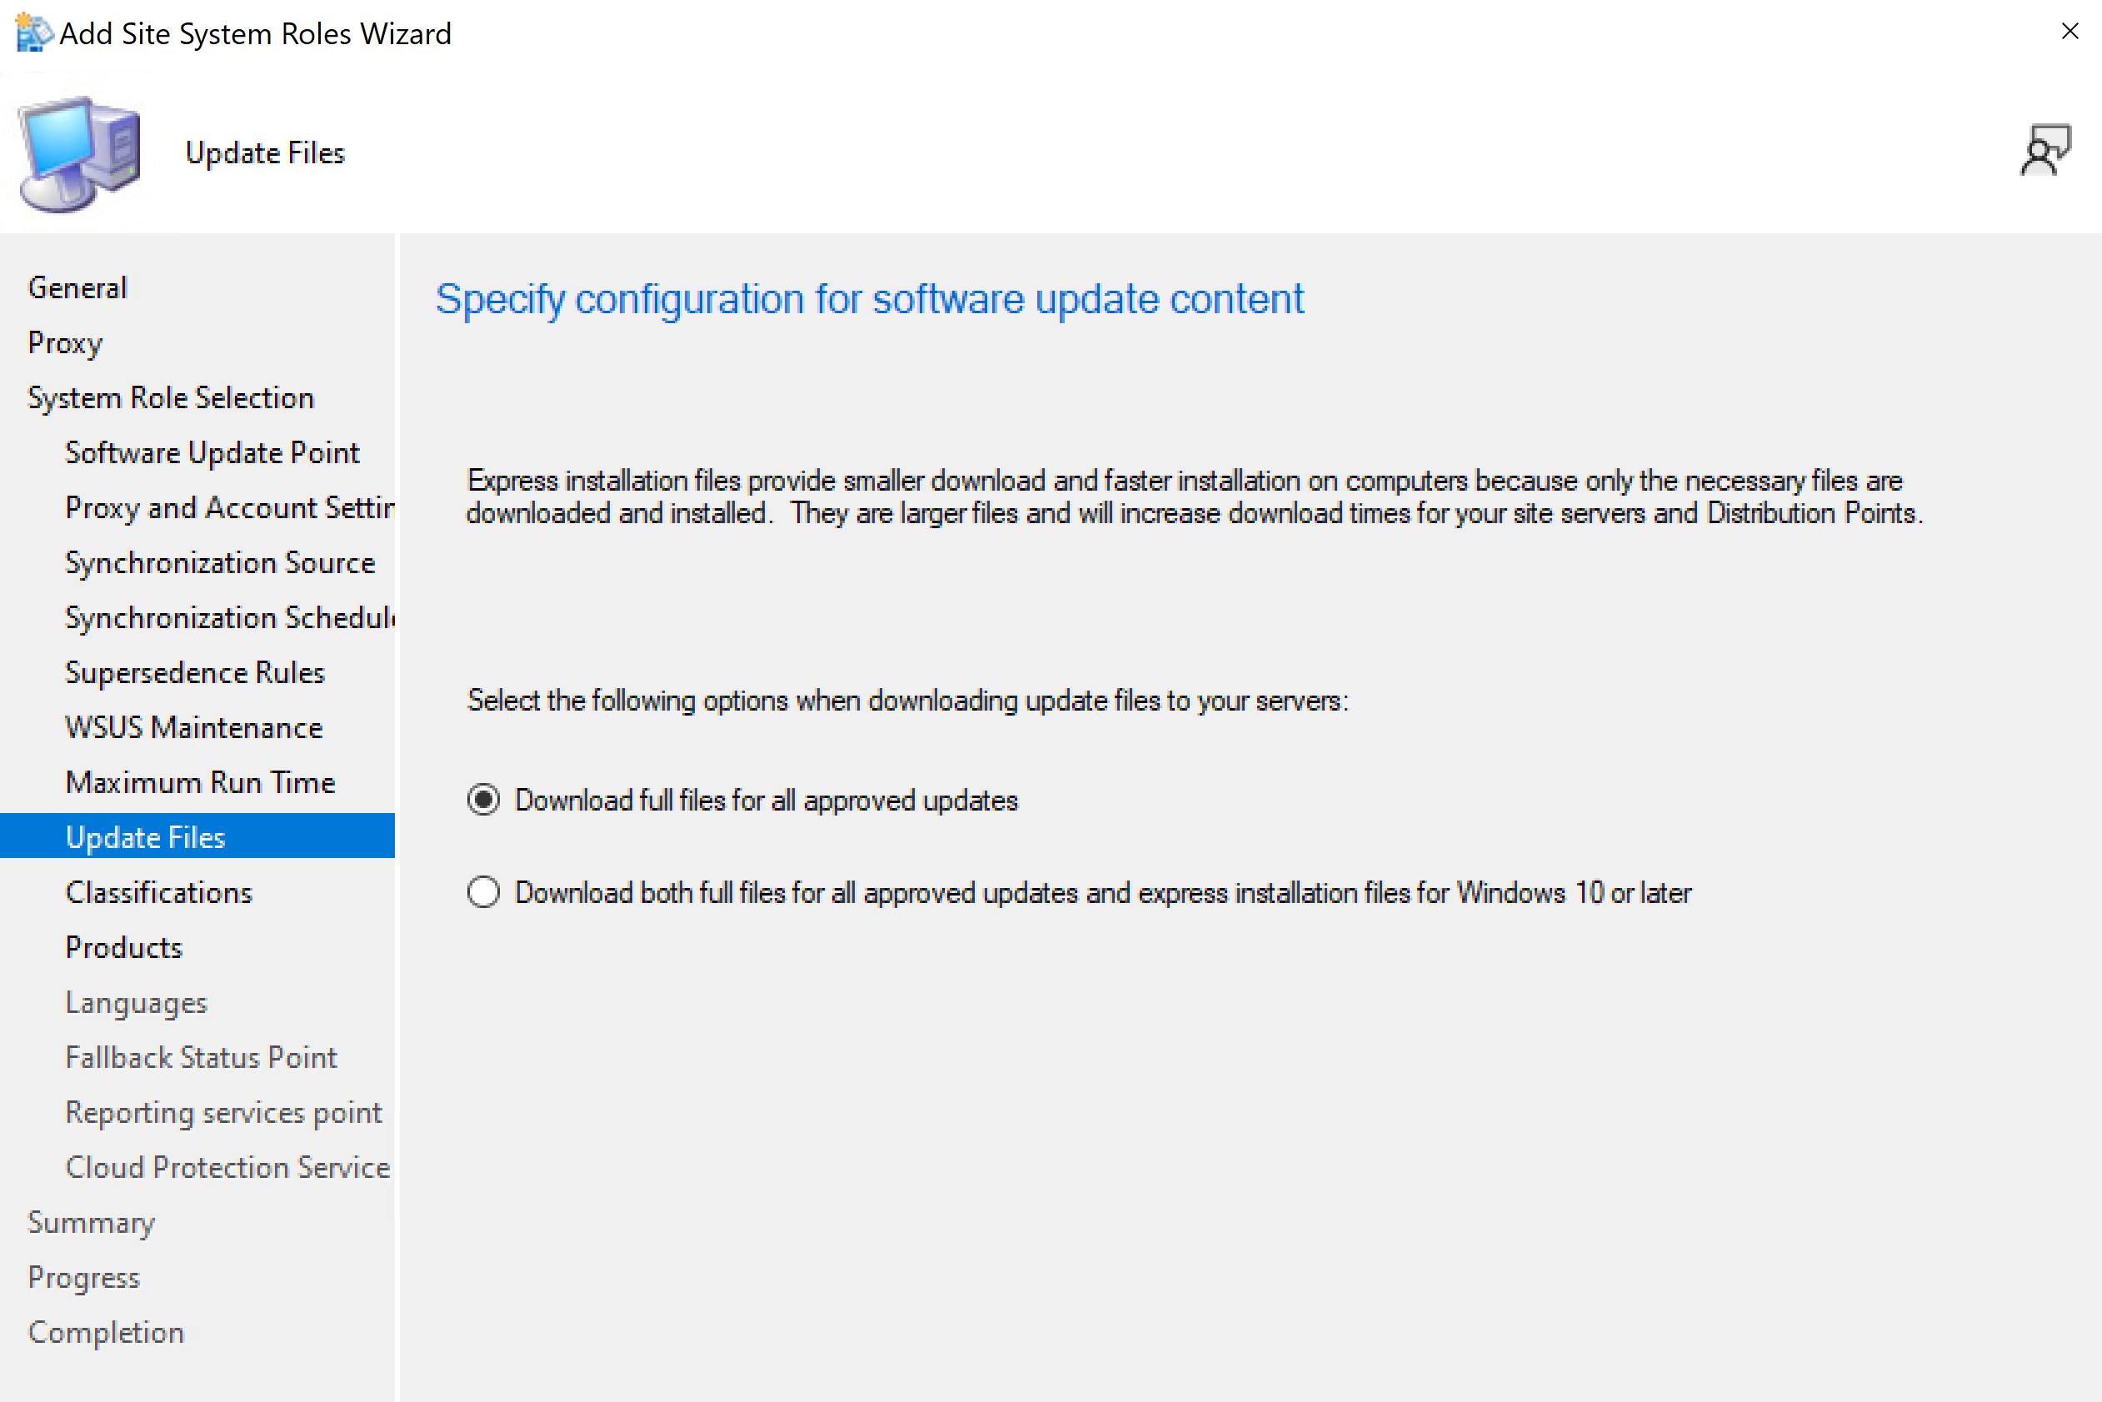Go to the Synchronization Source page
The height and width of the screenshot is (1402, 2102).
(220, 563)
